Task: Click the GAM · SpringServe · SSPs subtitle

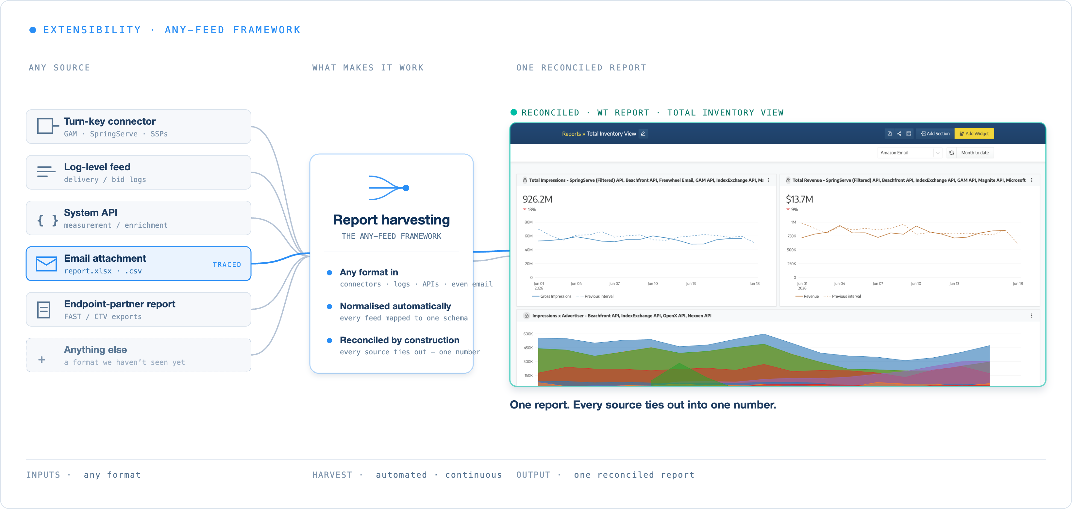Action: click(x=116, y=134)
